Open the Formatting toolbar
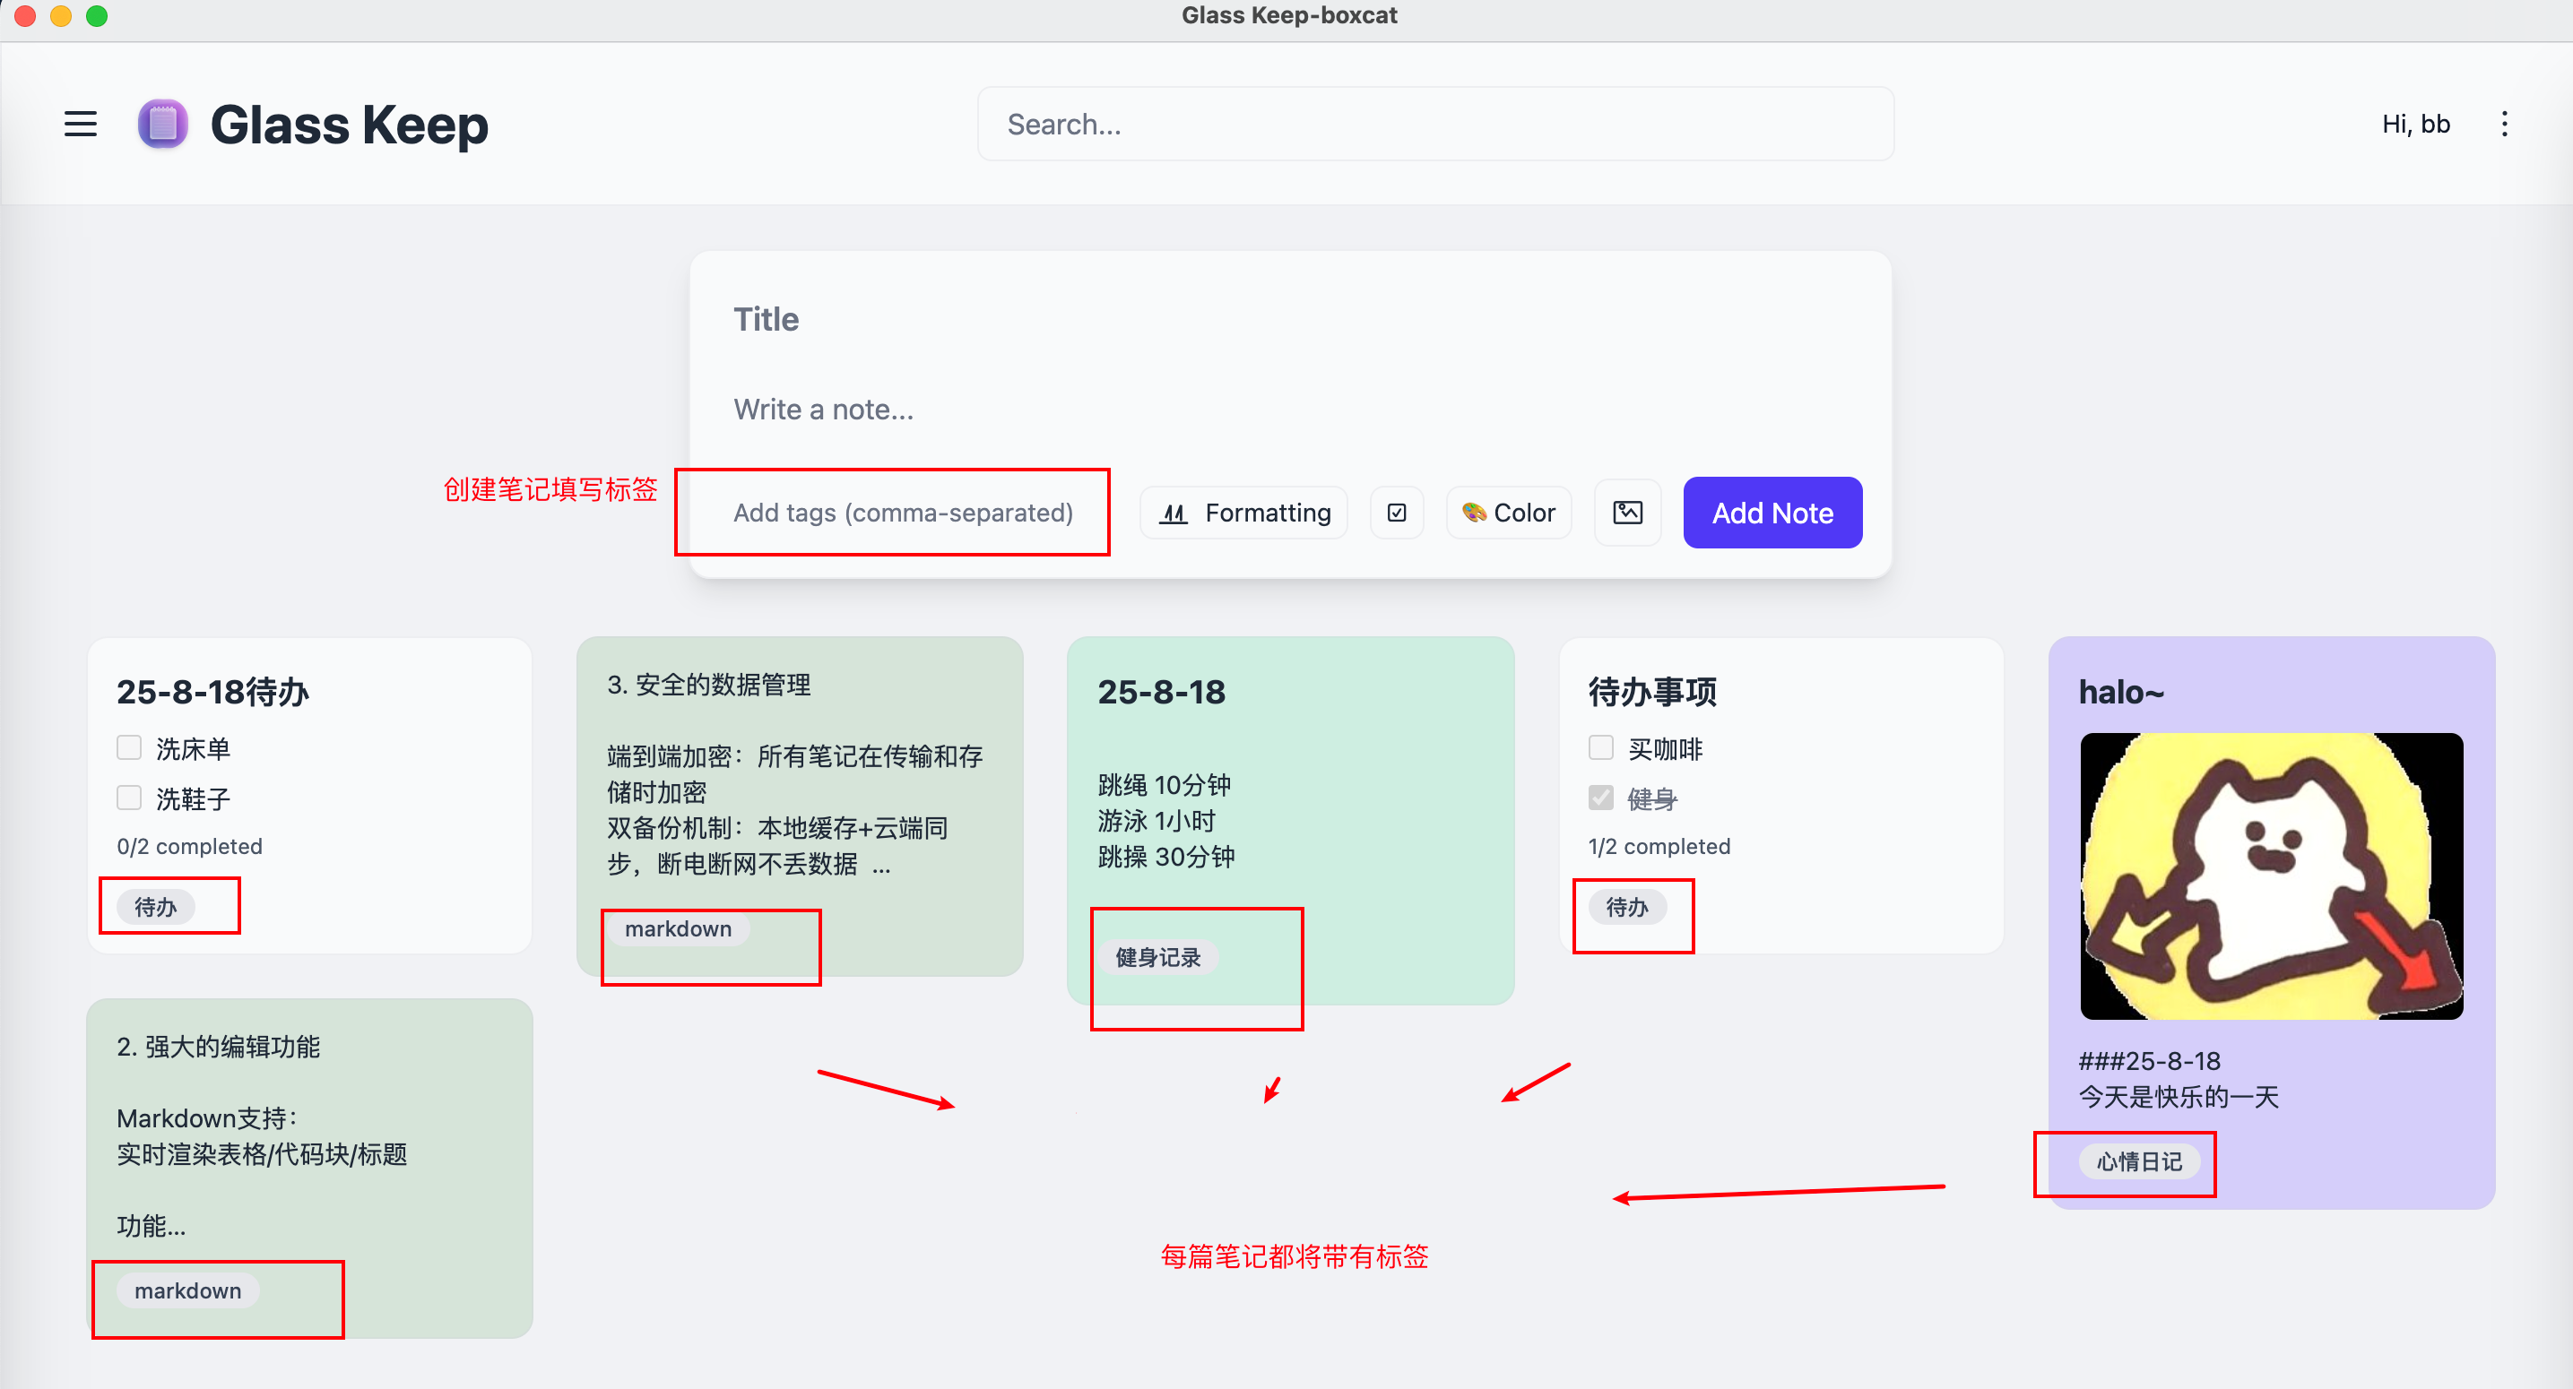 pyautogui.click(x=1244, y=513)
